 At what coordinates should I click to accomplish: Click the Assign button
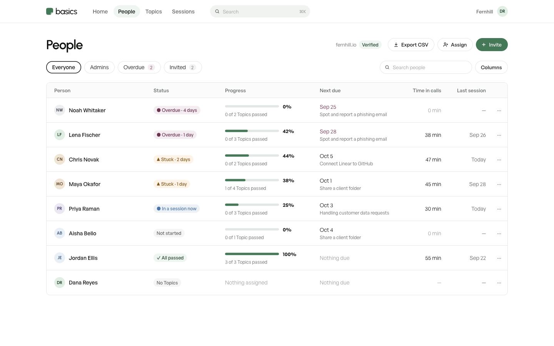[x=455, y=45]
